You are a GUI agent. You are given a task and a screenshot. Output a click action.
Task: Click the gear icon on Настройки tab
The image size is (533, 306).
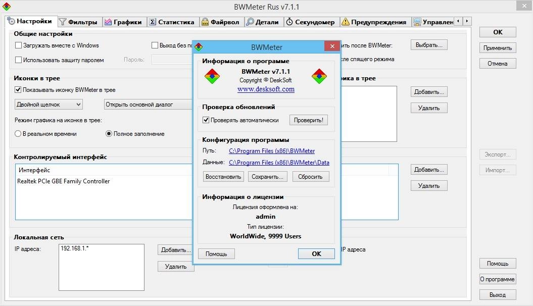11,21
